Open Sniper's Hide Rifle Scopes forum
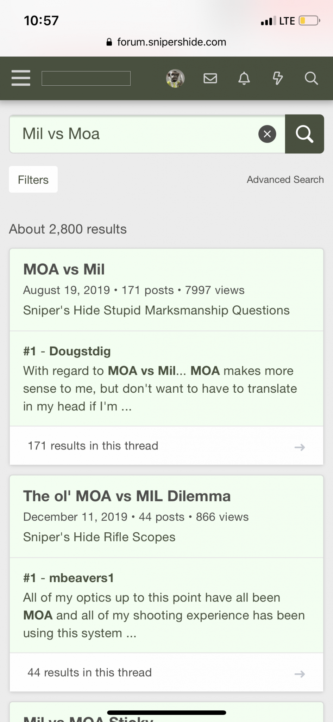The height and width of the screenshot is (722, 333). coord(99,537)
